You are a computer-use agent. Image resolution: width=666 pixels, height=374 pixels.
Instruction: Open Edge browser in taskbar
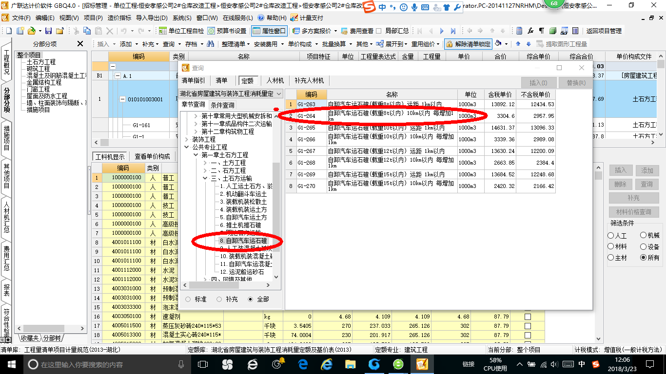[x=303, y=364]
